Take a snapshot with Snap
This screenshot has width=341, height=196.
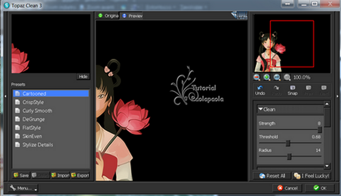click(x=293, y=90)
